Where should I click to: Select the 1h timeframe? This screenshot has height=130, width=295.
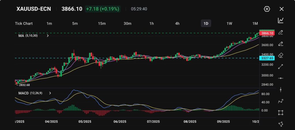coord(152,23)
